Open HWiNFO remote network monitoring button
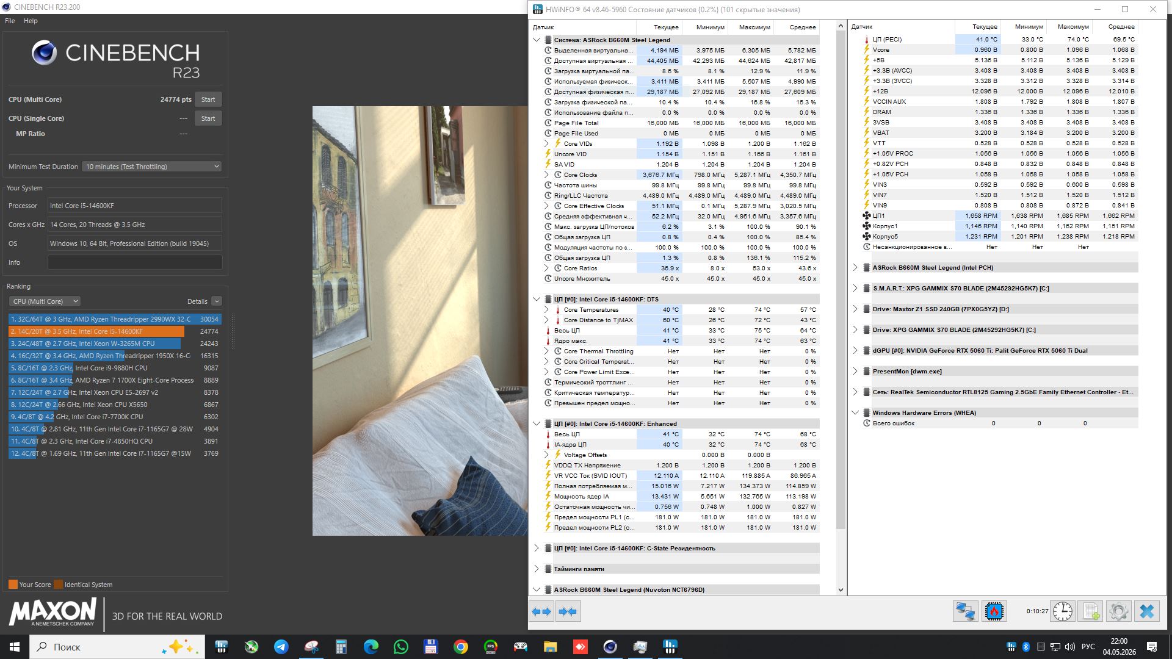 (966, 611)
